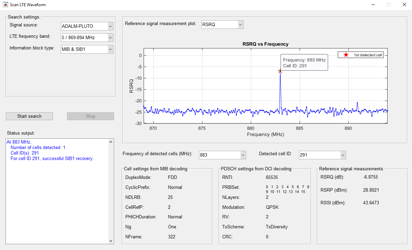
Task: Click the MATLAB icon in title bar
Action: (x=5, y=4)
